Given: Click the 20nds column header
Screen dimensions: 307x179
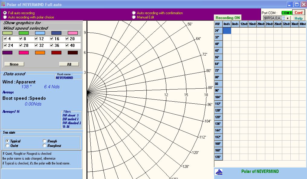Looking at the screenshot, I should [x=261, y=24].
